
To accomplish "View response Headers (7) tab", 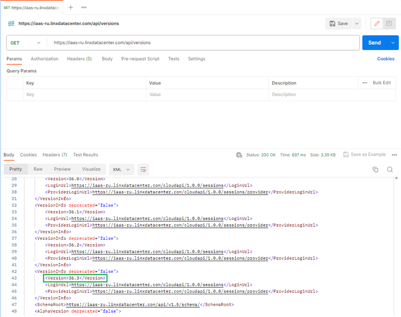I will (55, 155).
